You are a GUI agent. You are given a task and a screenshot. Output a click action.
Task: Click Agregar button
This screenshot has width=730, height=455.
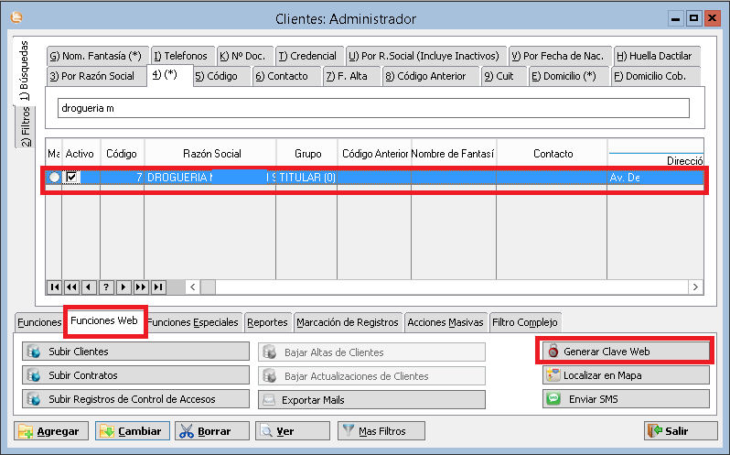pos(50,431)
